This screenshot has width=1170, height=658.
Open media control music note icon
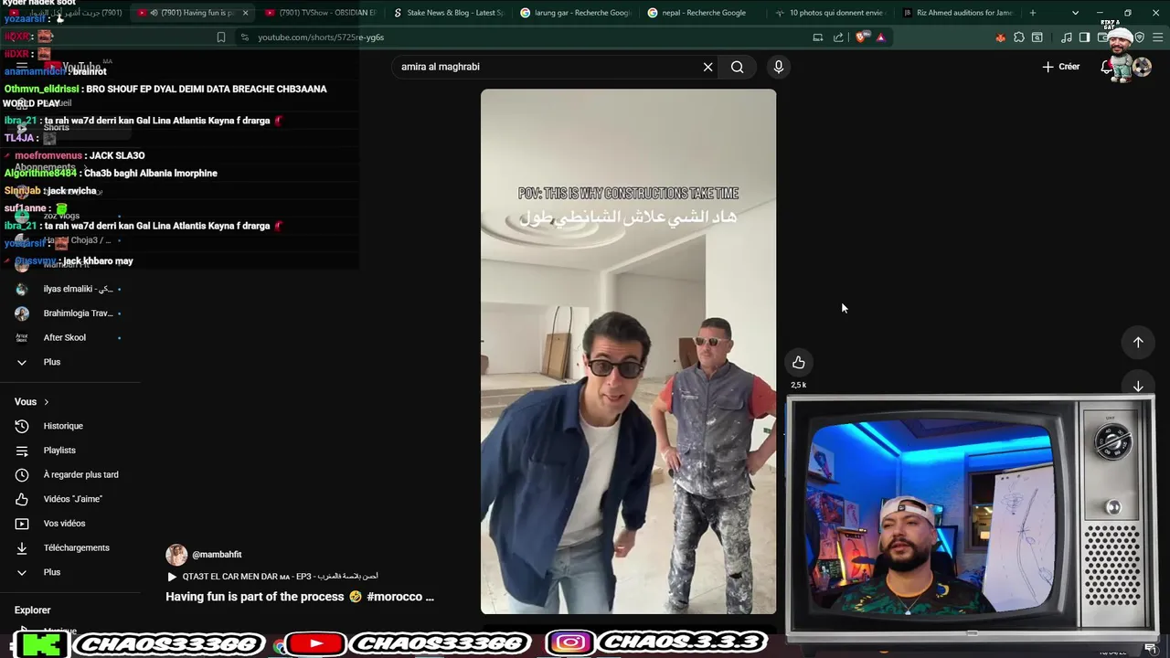point(1067,37)
